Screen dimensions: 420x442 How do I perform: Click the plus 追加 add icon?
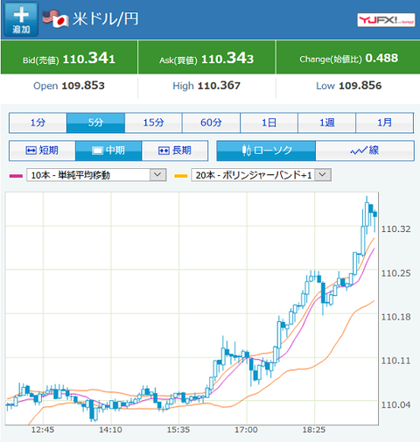click(21, 19)
